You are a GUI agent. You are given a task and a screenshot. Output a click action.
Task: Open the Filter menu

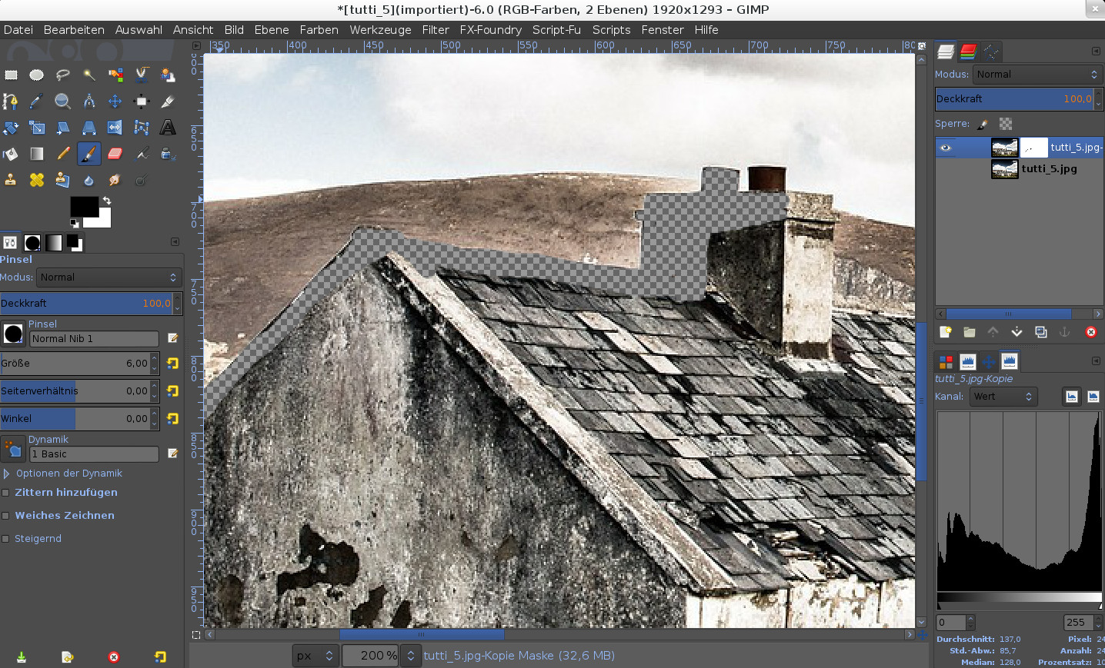[x=435, y=30]
